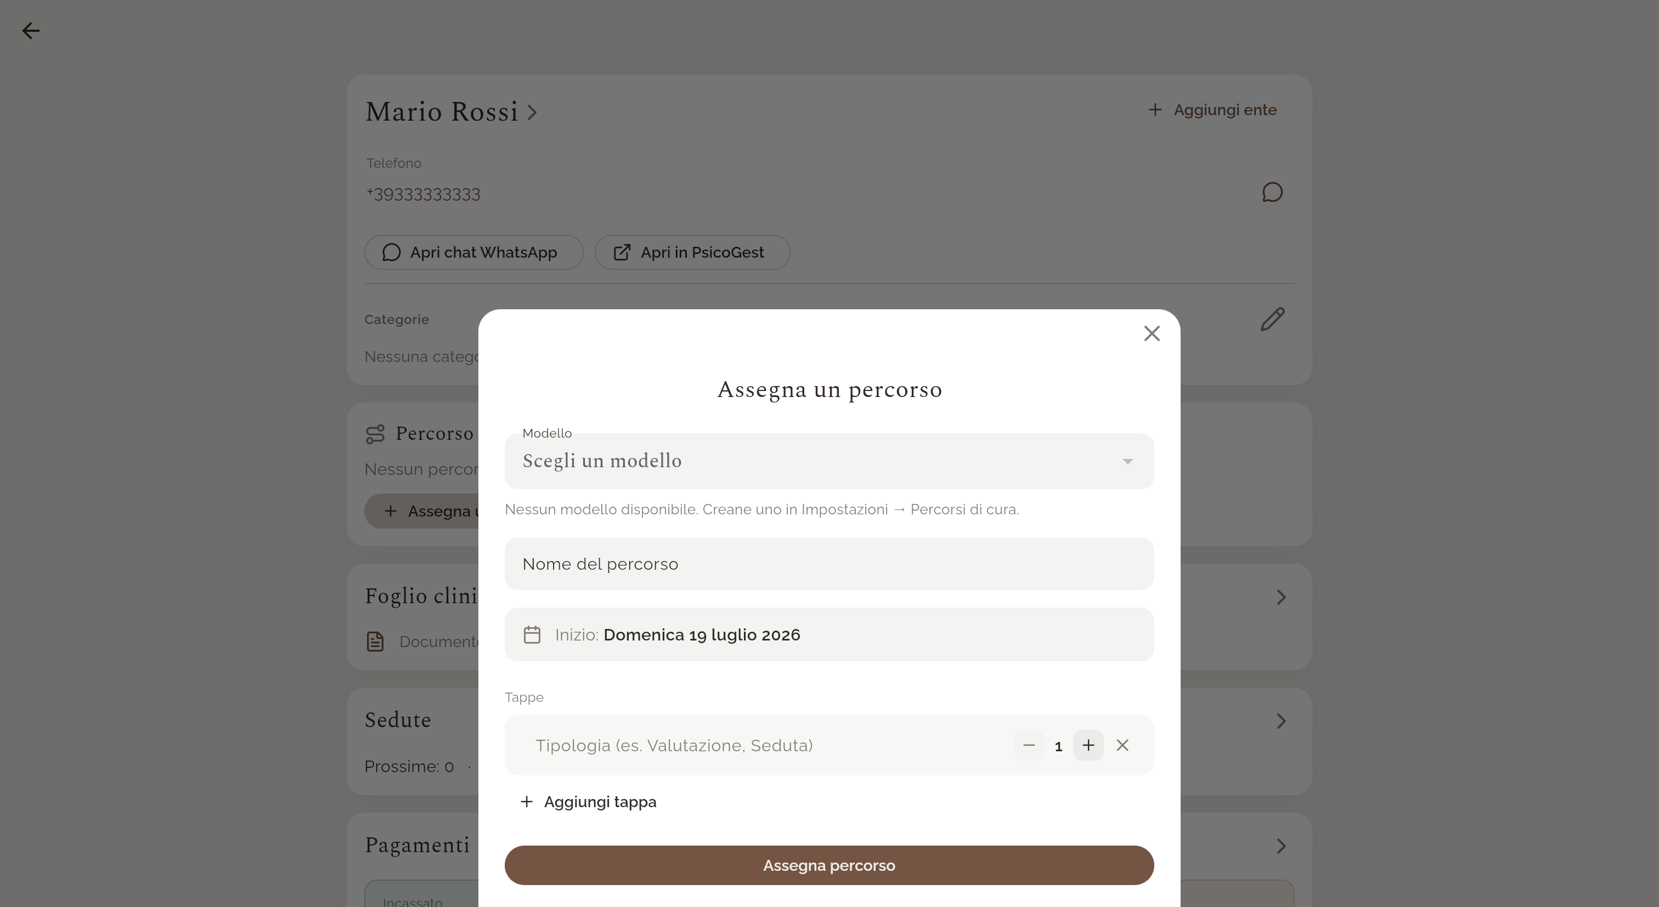Close the Assegna un percorso dialog
1659x907 pixels.
(1152, 333)
